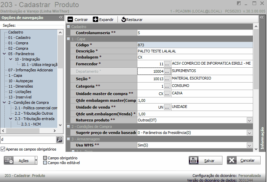
Task: Click Contrair toolbar label
Action: [x=81, y=20]
